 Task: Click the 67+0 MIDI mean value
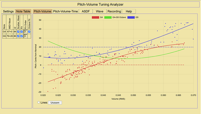point(10,32)
